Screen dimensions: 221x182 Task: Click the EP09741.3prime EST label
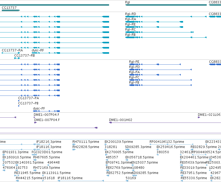[x=118, y=163]
